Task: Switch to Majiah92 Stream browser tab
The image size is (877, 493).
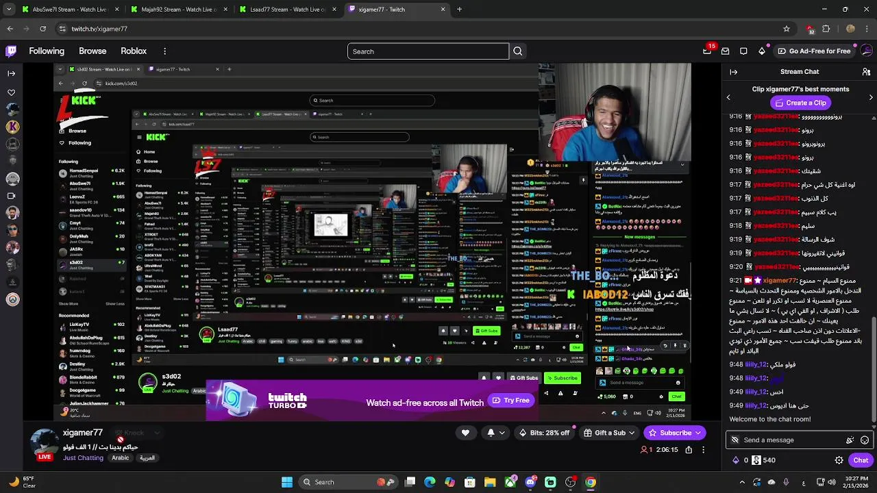Action: pos(179,10)
